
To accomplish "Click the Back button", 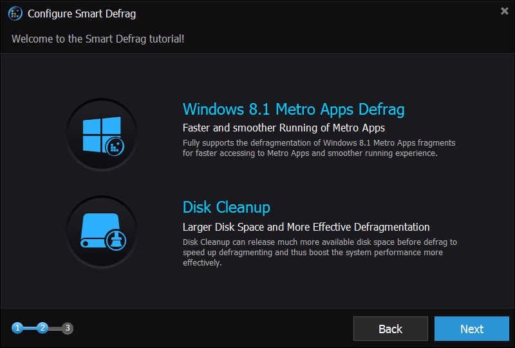I will pyautogui.click(x=391, y=329).
